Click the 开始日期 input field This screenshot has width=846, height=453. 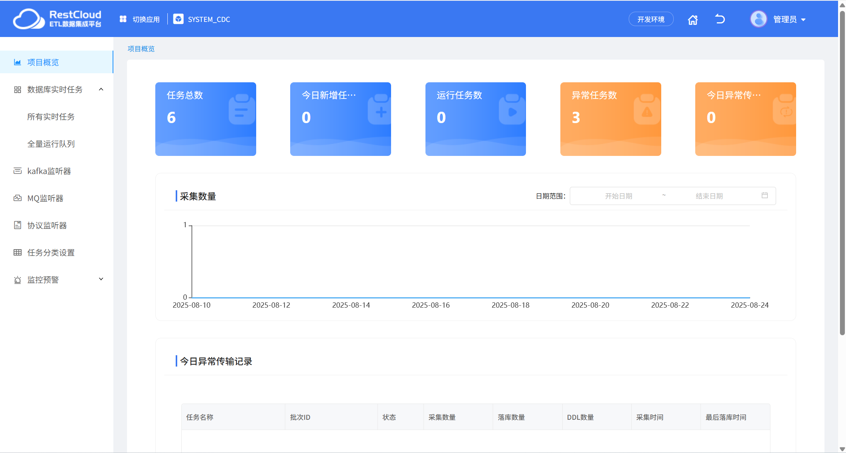(x=618, y=196)
